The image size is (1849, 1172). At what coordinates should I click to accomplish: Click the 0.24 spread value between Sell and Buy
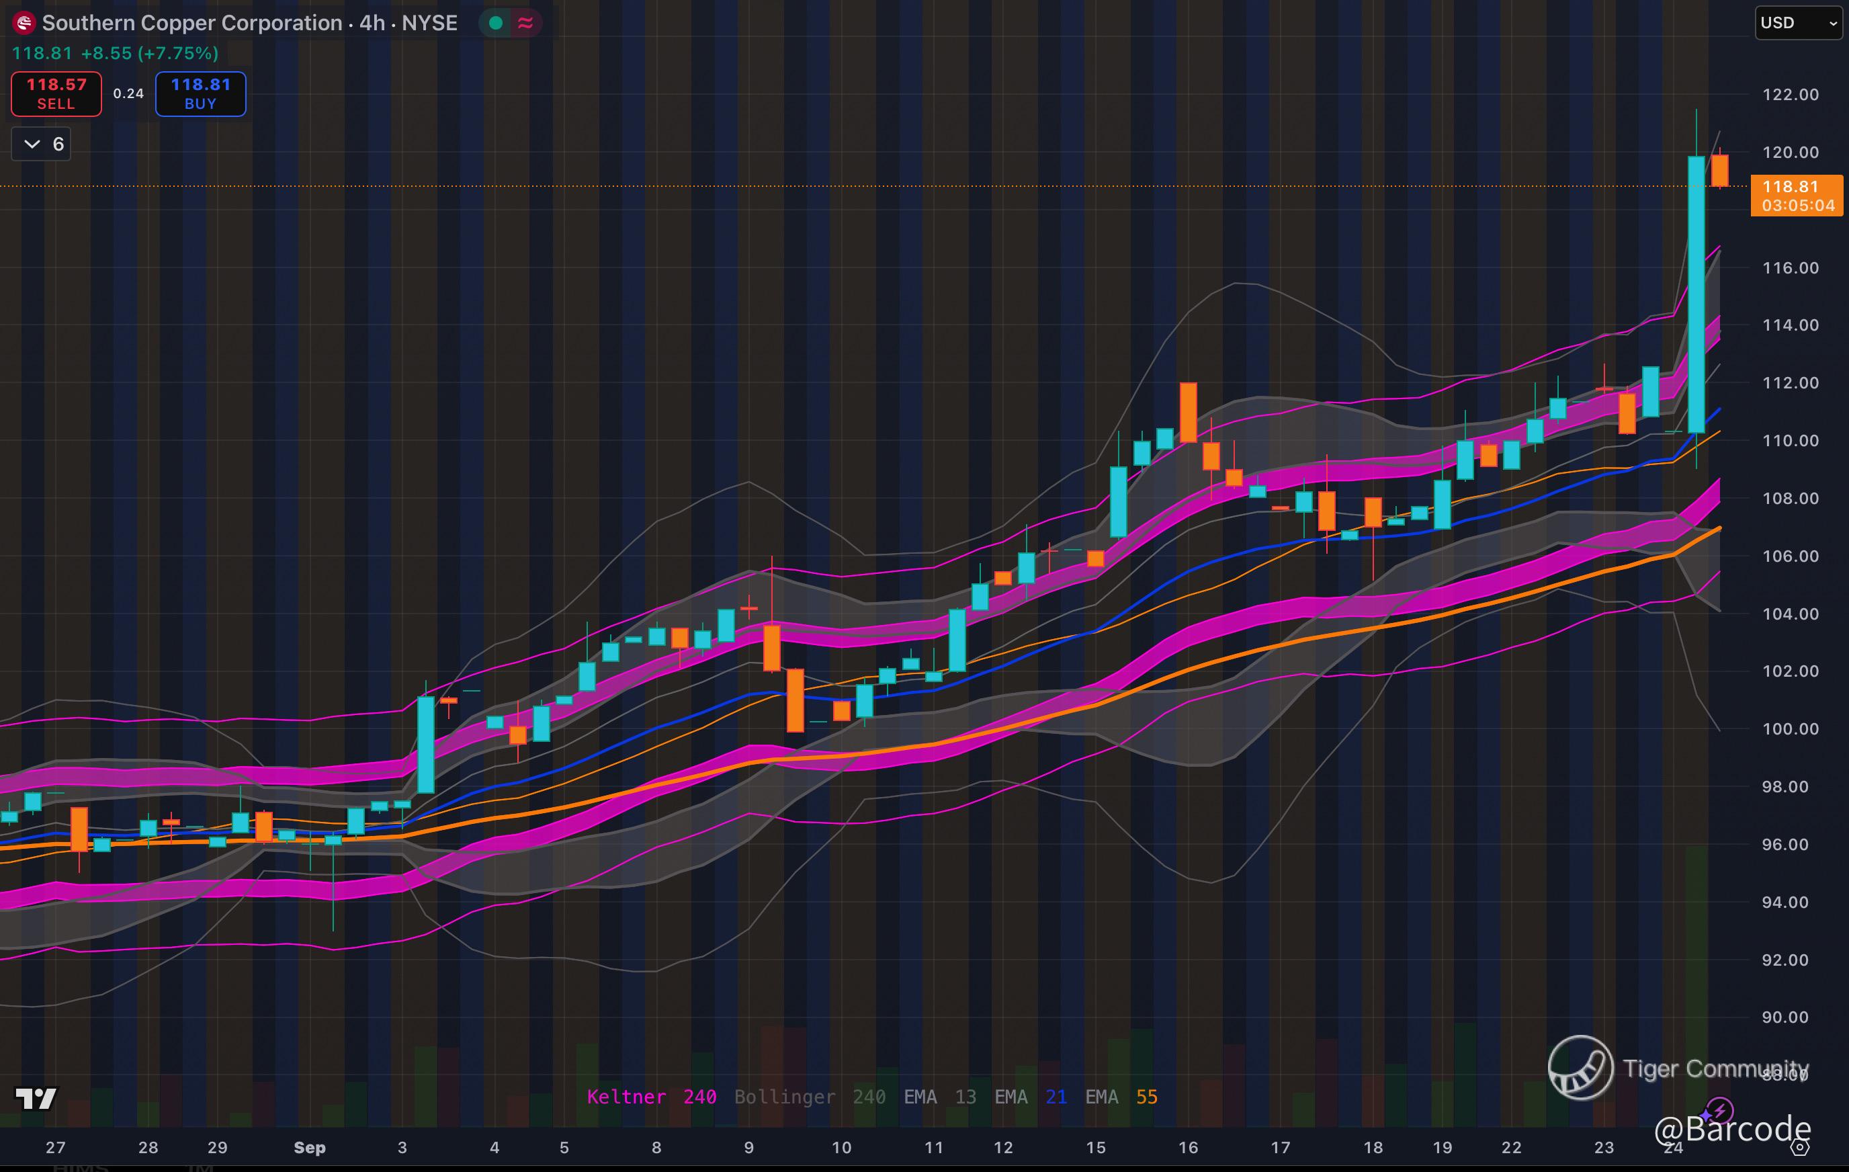[128, 93]
